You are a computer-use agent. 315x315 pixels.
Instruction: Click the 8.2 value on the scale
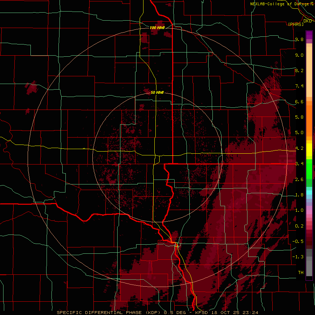(x=299, y=70)
